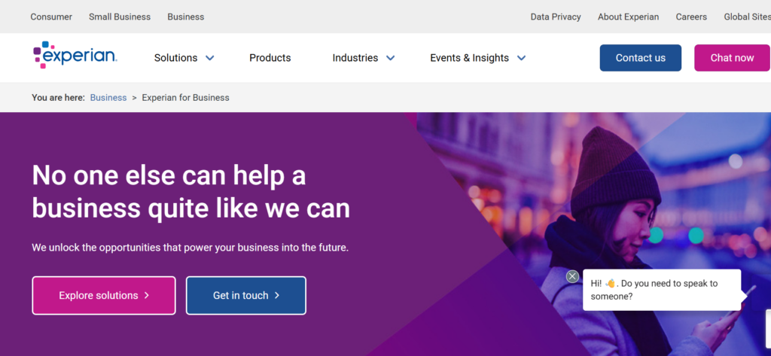The width and height of the screenshot is (771, 356).
Task: Open the Experian logo home link
Action: 75,55
